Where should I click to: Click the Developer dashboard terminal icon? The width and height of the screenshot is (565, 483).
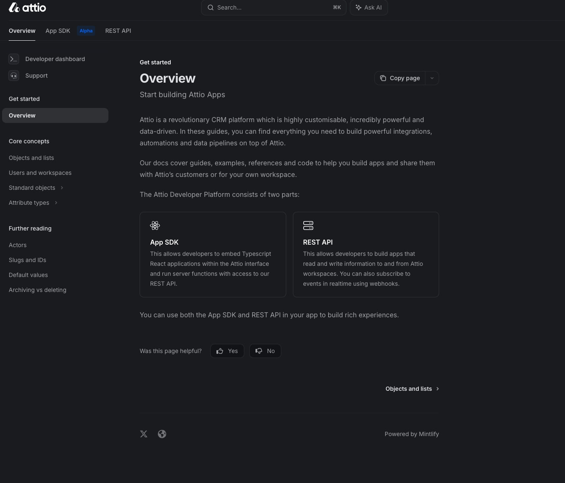click(x=14, y=59)
